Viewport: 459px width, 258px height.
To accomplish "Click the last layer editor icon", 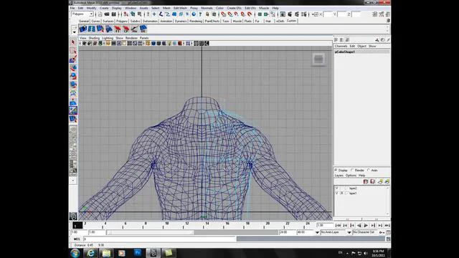I will pyautogui.click(x=387, y=181).
